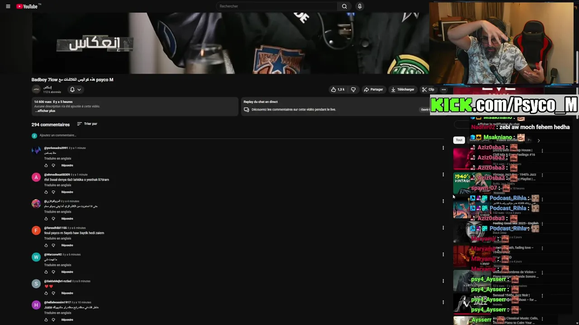The height and width of the screenshot is (325, 579).
Task: Open the YouTube hamburger guide menu
Action: [8, 6]
